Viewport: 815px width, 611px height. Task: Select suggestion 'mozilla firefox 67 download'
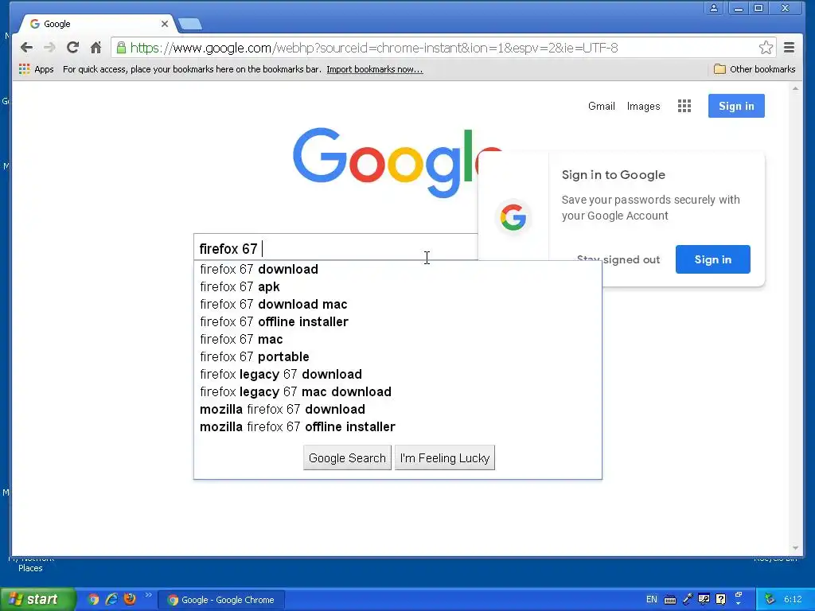[x=398, y=409]
